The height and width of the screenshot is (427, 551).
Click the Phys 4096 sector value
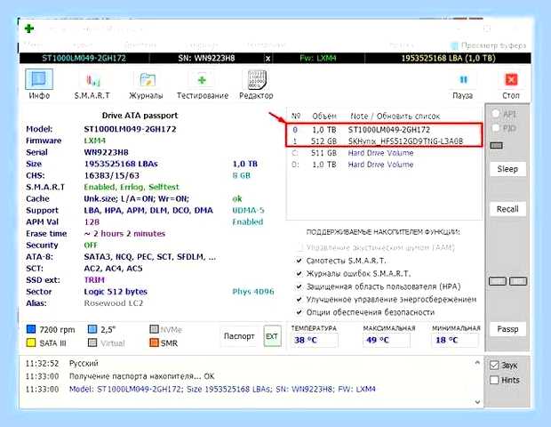click(x=253, y=292)
